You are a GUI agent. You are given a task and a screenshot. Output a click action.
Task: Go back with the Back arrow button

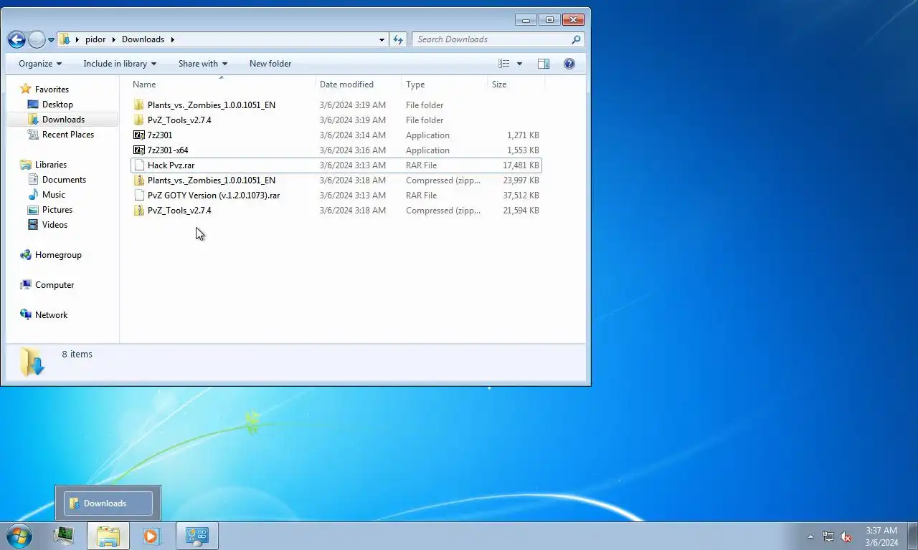click(x=16, y=39)
